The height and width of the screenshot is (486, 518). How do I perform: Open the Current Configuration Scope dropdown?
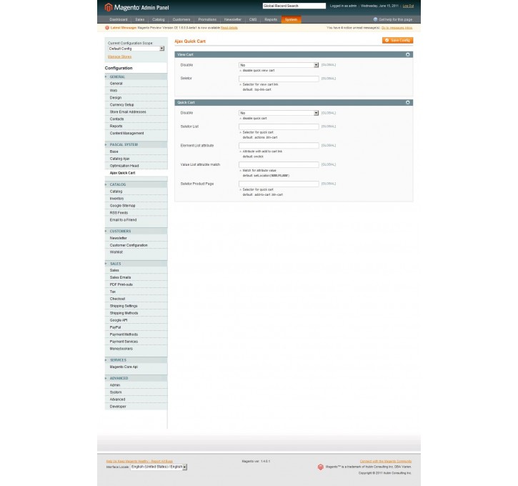click(x=136, y=49)
